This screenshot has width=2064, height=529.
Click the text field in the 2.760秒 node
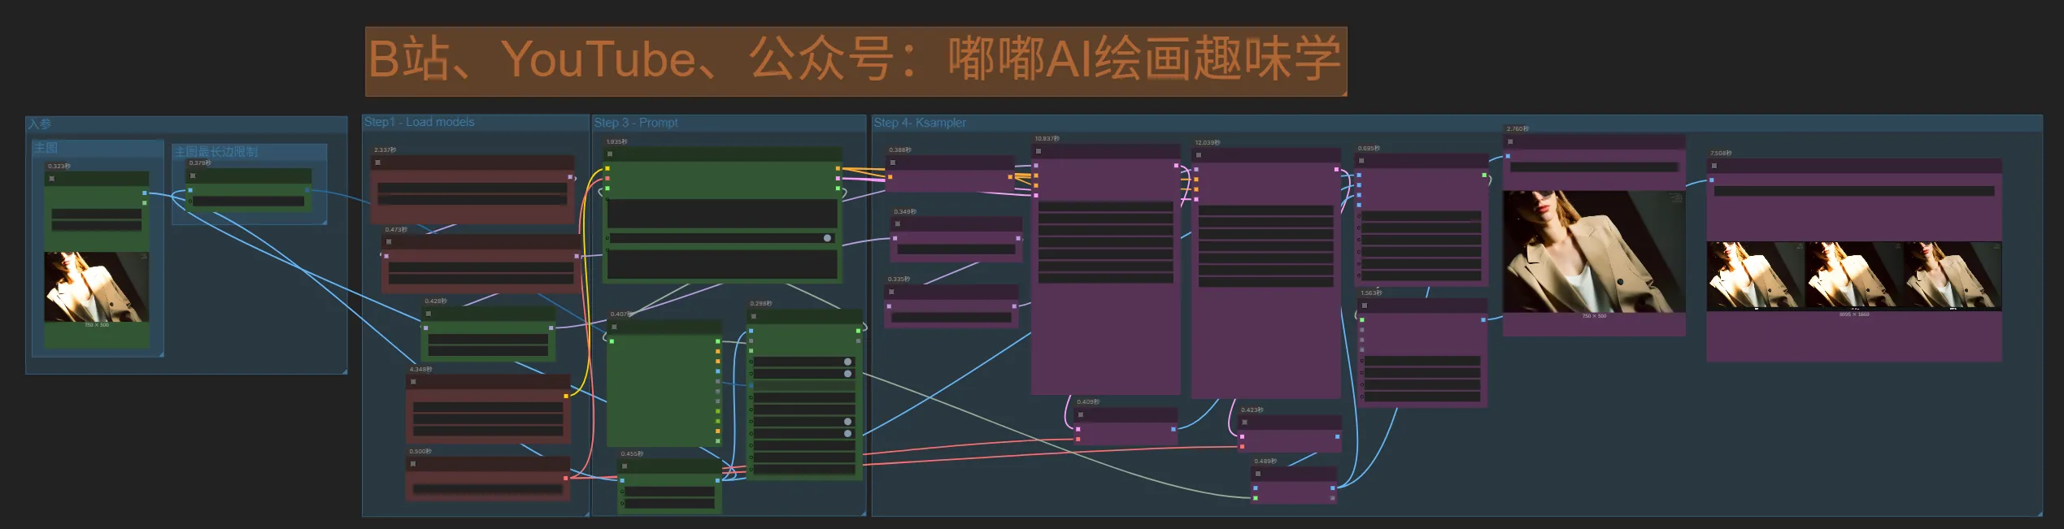tap(1594, 167)
